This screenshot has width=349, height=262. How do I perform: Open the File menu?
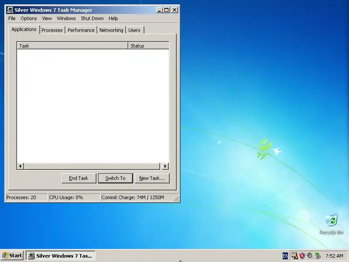click(12, 18)
